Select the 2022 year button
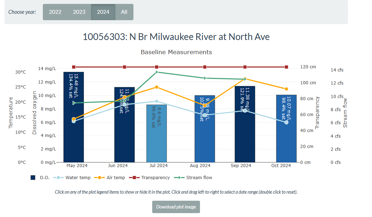Viewport: 372px width, 217px height. (x=55, y=12)
